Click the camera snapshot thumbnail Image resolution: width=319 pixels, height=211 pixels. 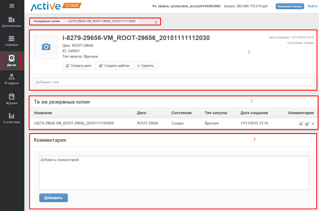pos(46,47)
